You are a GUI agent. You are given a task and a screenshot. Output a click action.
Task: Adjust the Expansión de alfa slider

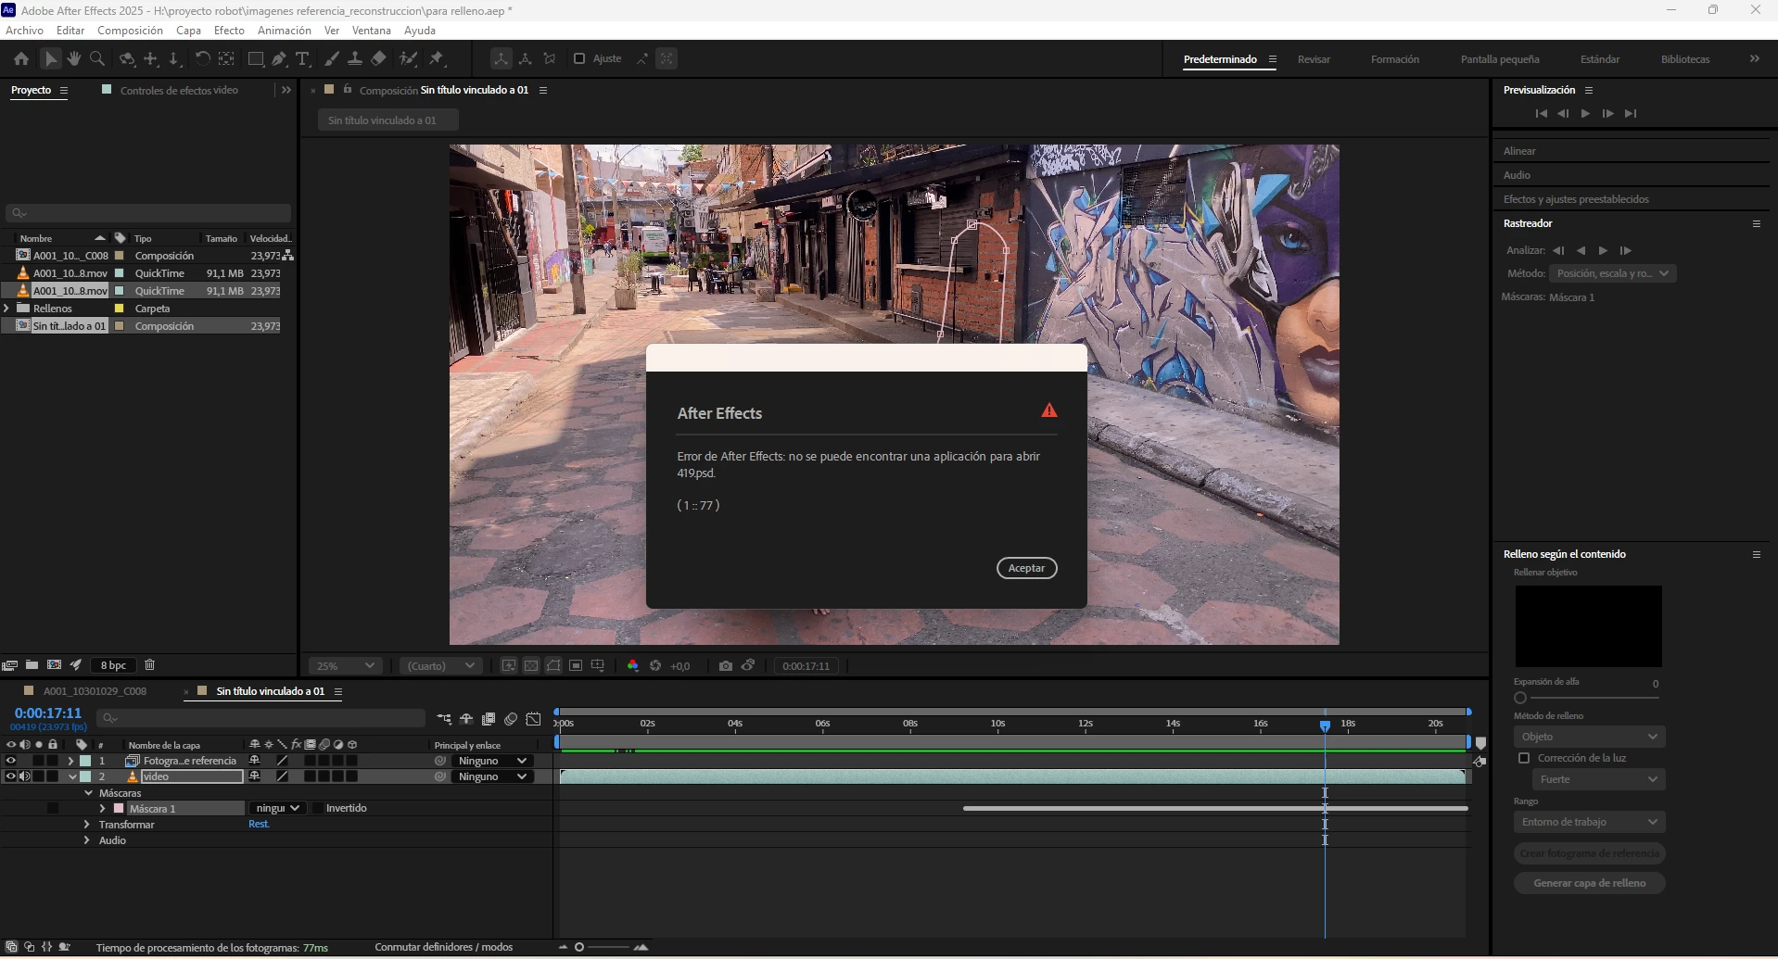tap(1520, 698)
